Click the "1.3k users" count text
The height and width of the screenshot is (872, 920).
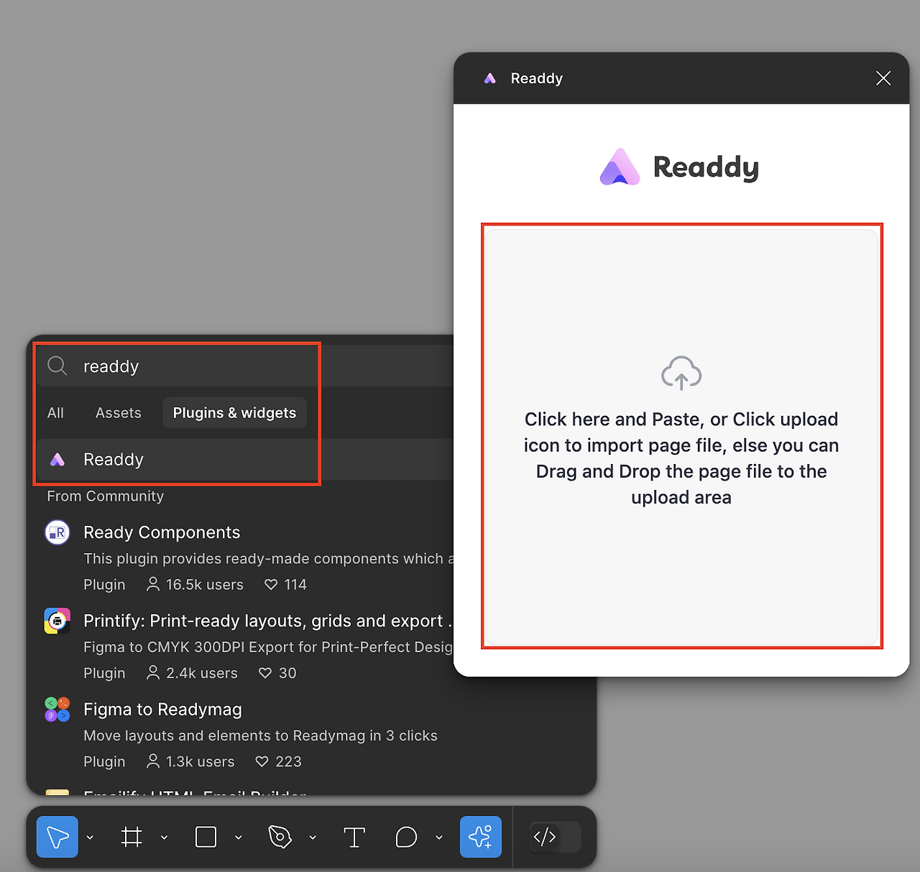coord(201,761)
